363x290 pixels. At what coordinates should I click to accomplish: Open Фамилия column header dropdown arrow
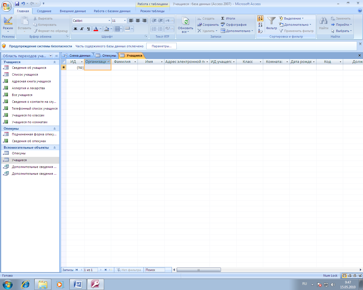135,62
